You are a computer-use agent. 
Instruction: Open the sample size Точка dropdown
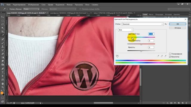(31, 9)
